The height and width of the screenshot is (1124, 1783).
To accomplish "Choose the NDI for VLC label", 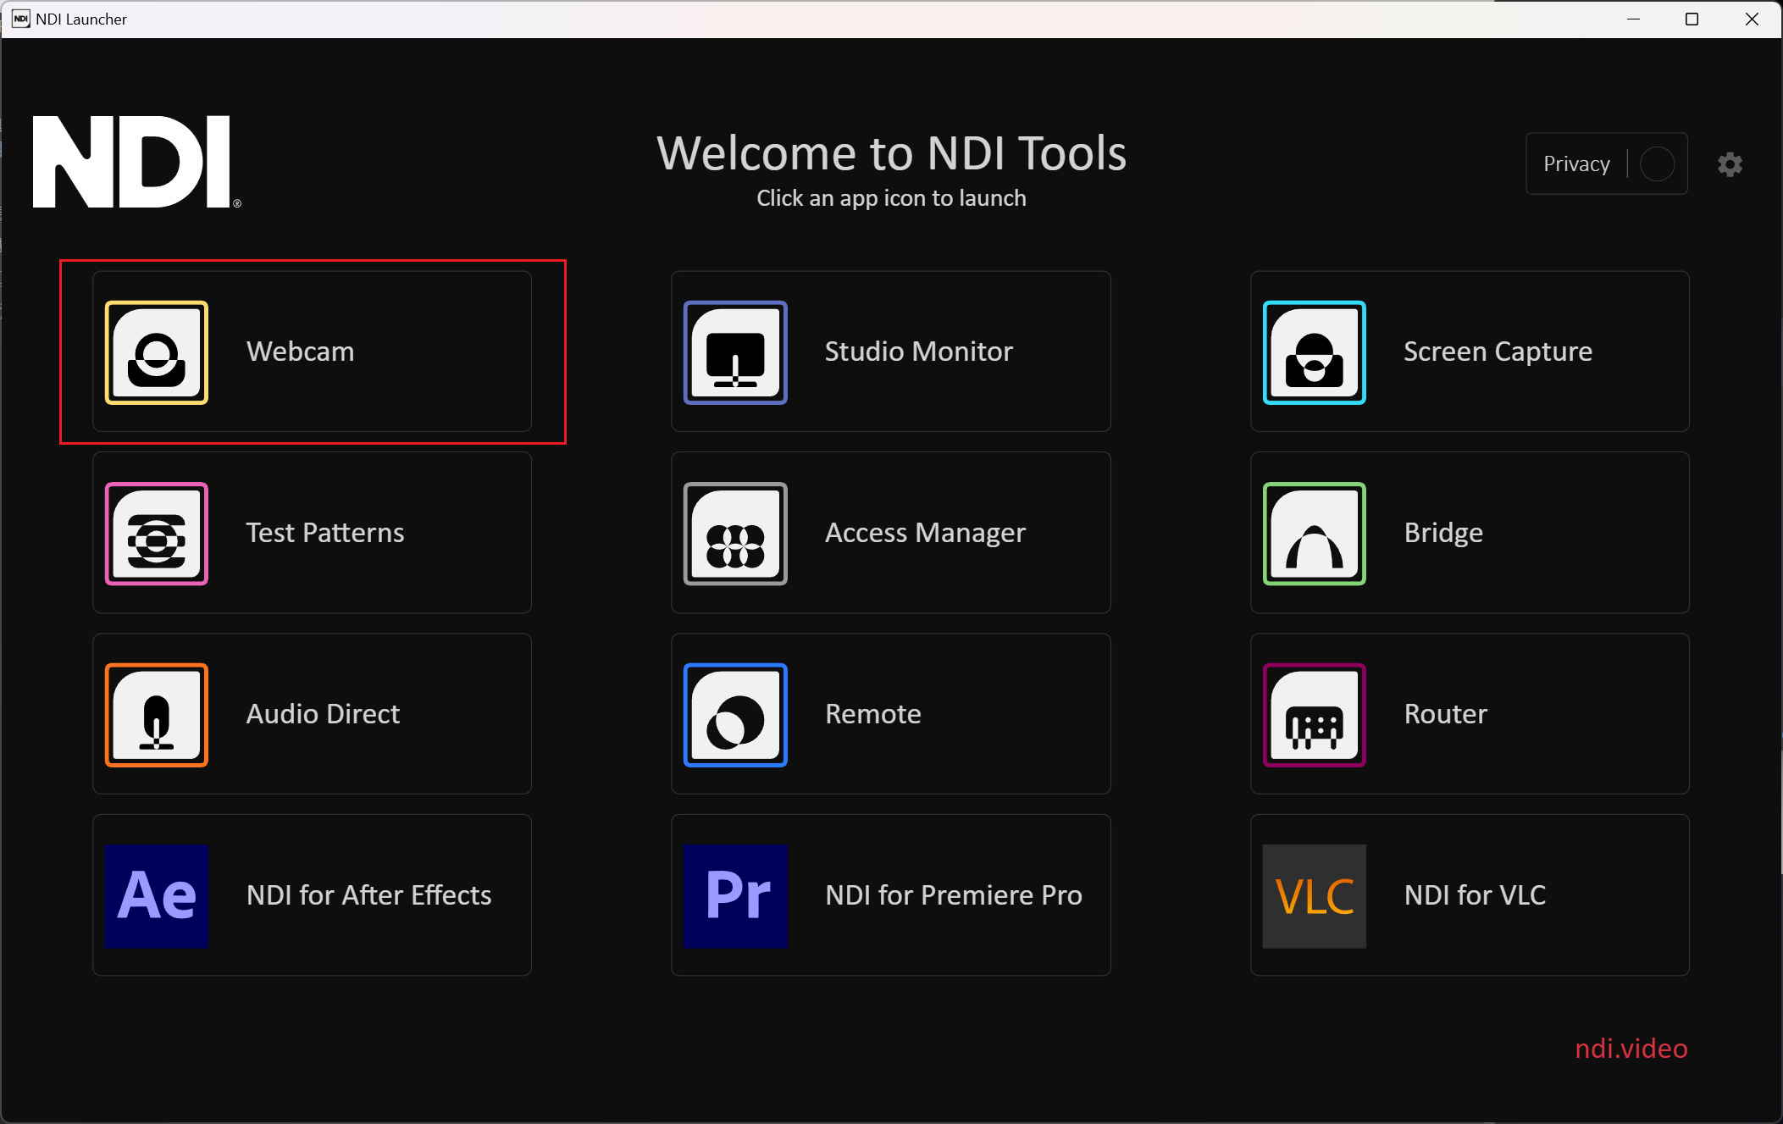I will 1475,895.
